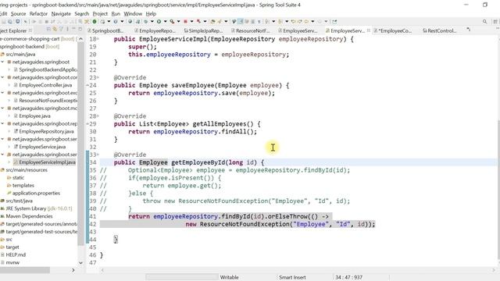Screen dimensions: 500x281
Task: Maximize the Project Explorer panel
Action: pos(80,29)
